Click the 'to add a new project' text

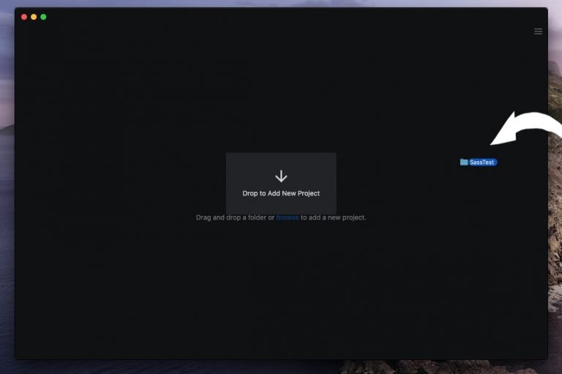pos(333,217)
